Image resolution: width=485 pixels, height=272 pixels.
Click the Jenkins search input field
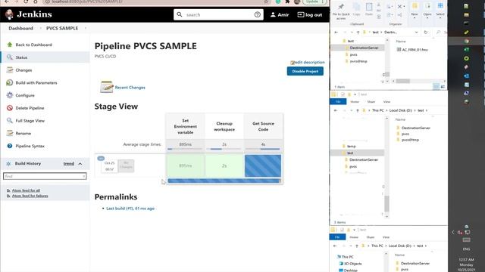[219, 14]
